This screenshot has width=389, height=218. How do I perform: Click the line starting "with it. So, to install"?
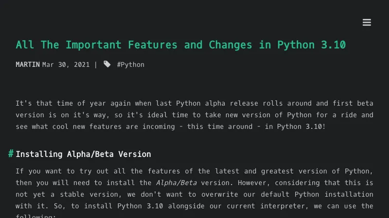[x=194, y=206]
